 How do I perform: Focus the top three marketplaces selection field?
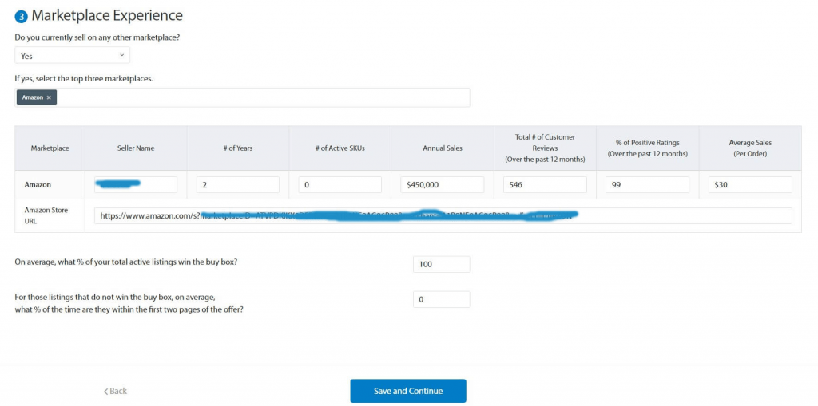point(242,97)
